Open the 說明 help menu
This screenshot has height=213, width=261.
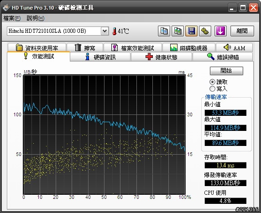click(x=36, y=18)
